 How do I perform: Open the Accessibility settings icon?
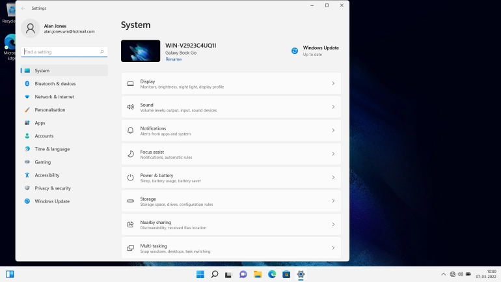click(x=27, y=175)
